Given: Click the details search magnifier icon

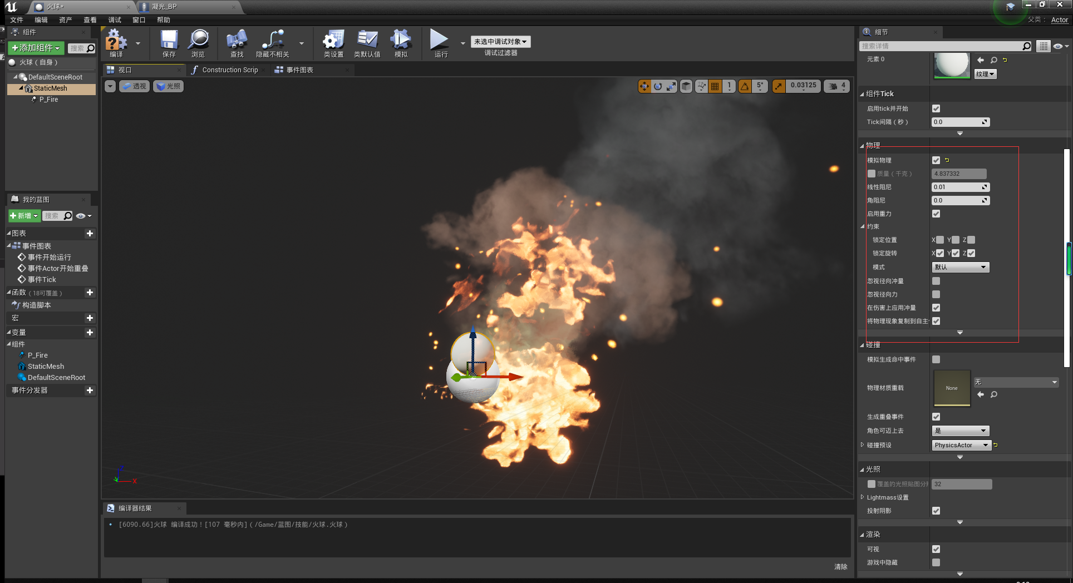Looking at the screenshot, I should tap(1027, 46).
